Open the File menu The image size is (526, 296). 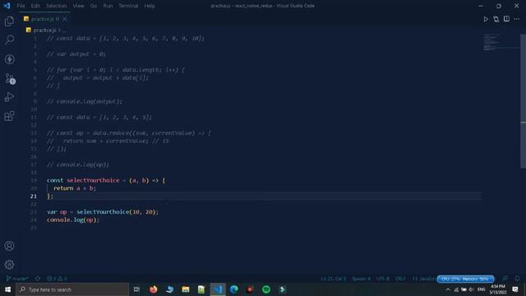(21, 6)
